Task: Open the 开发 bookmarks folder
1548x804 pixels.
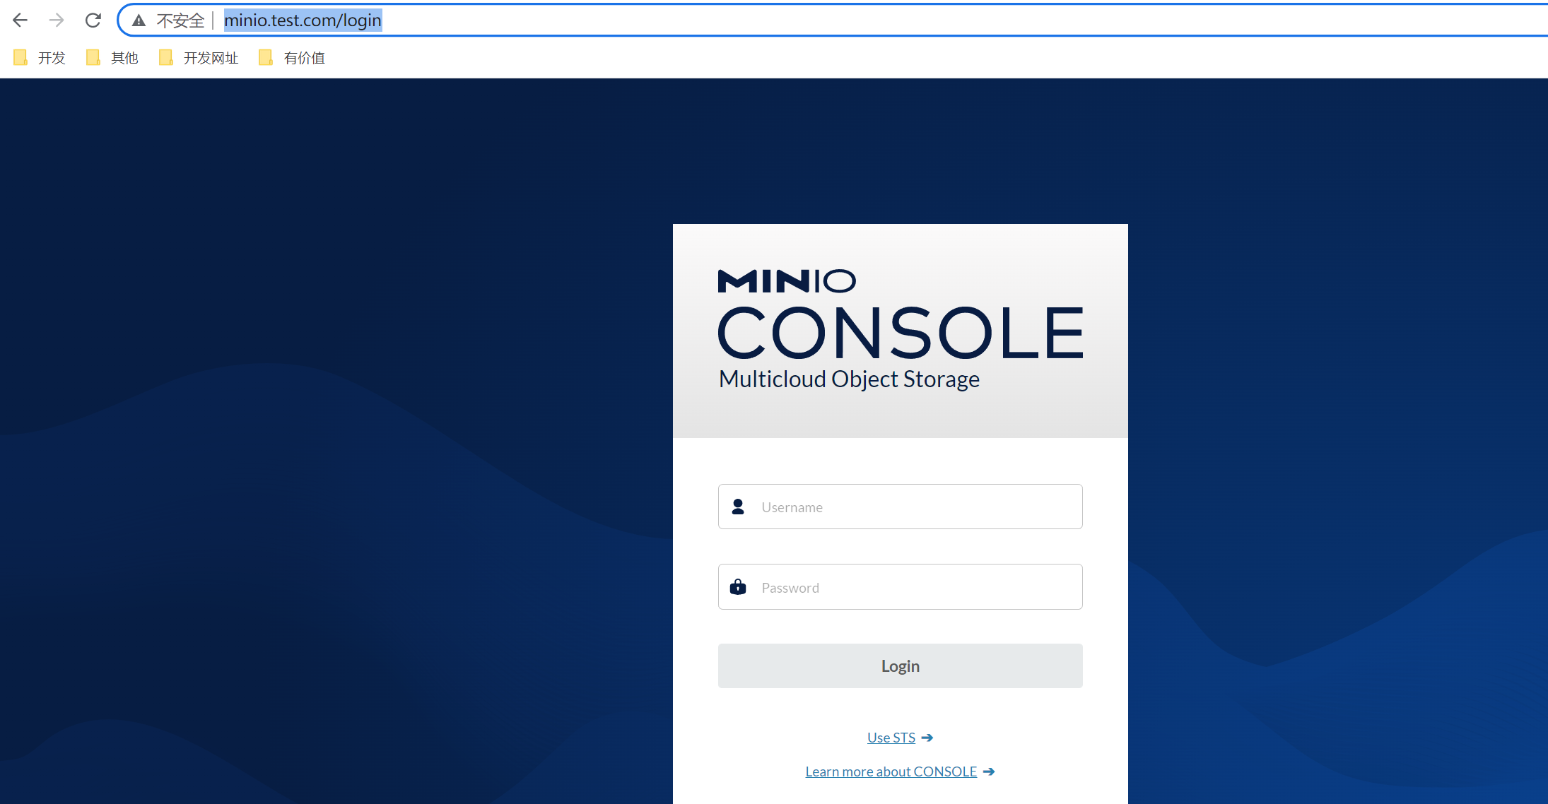Action: point(40,58)
